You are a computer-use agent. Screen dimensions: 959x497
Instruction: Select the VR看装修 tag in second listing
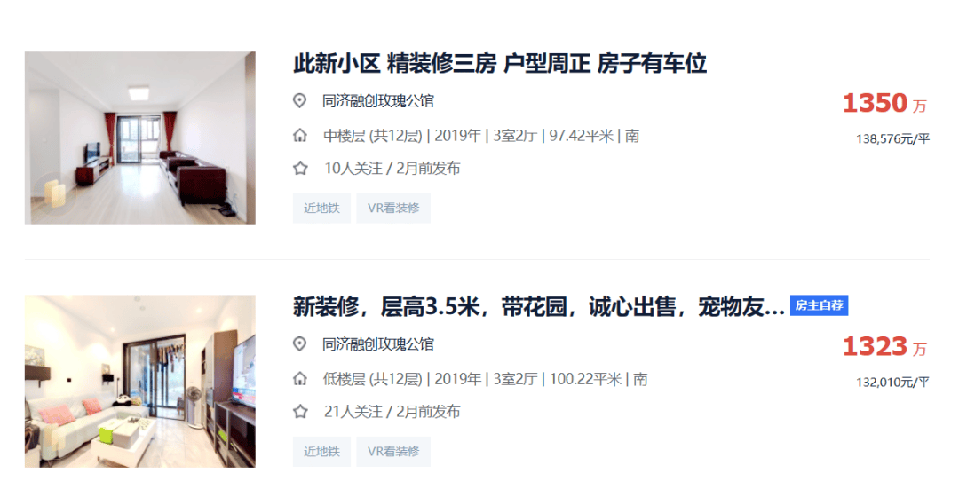point(393,452)
